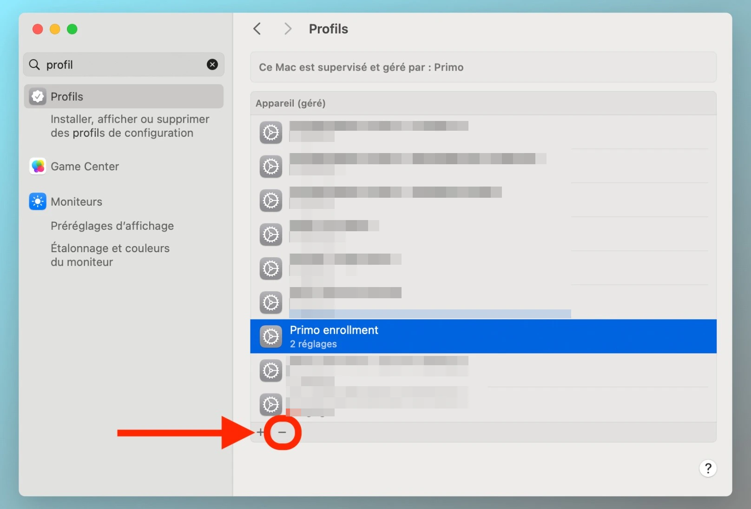The image size is (751, 509).
Task: Click the minus button to remove selected profile
Action: click(283, 432)
